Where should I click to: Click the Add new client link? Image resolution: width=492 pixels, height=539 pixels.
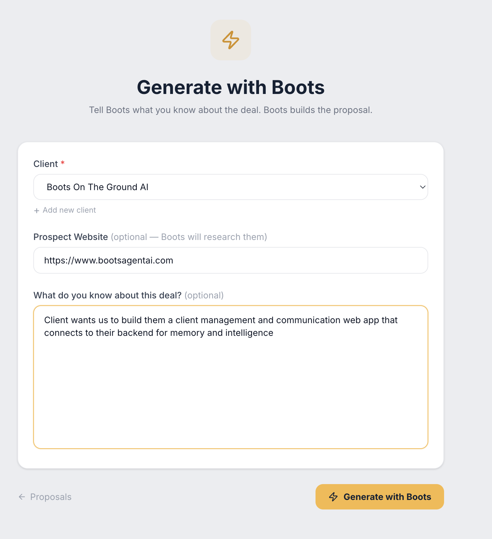69,210
